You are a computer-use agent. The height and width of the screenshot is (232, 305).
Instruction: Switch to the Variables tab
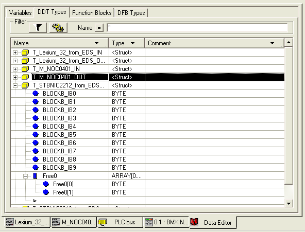(20, 13)
